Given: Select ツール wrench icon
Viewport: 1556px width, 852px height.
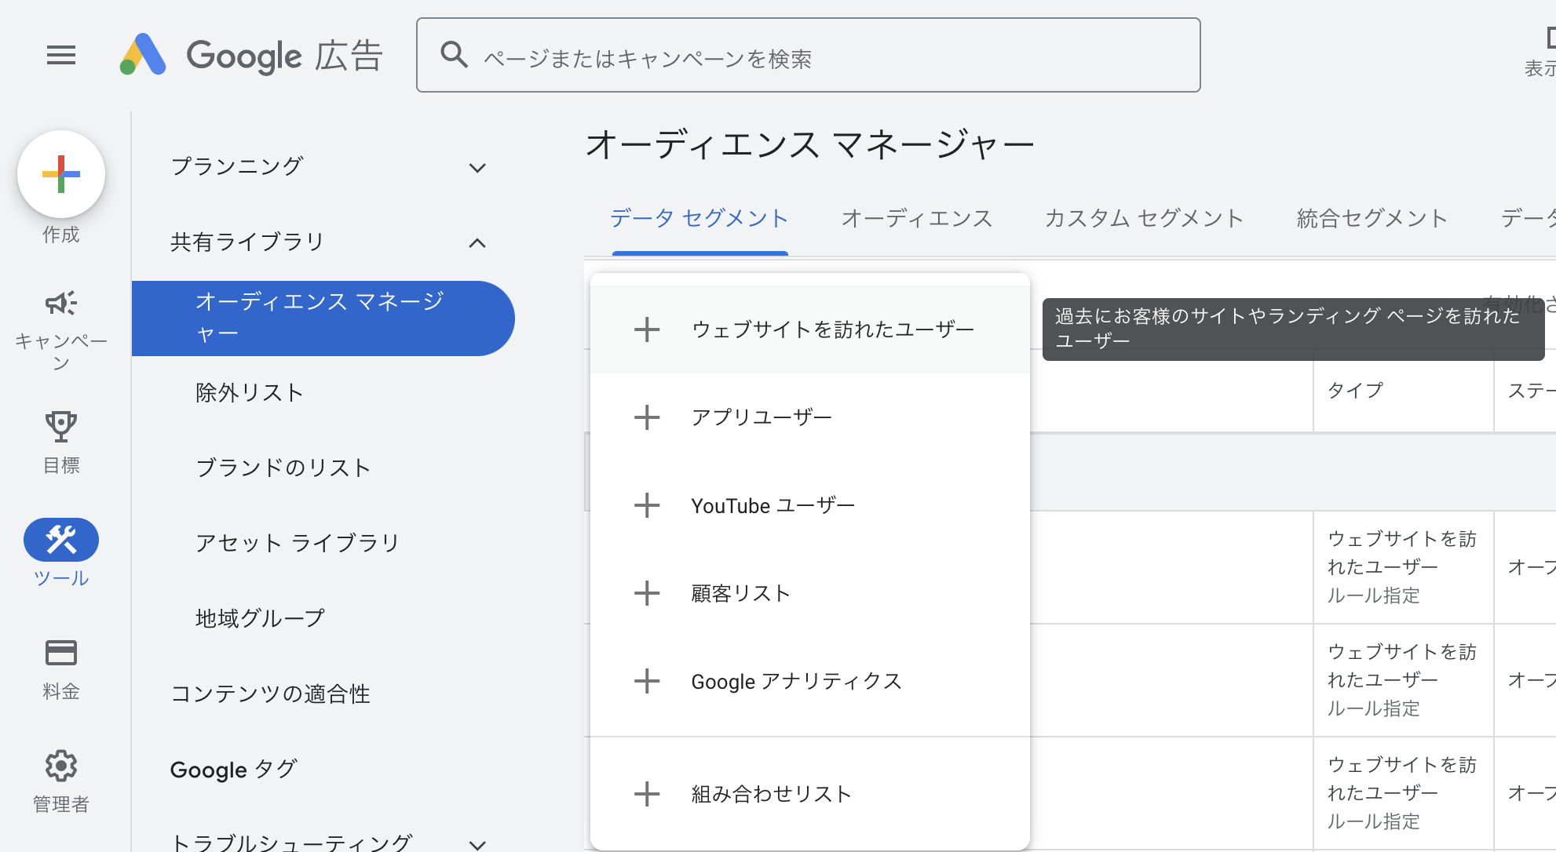Looking at the screenshot, I should point(61,540).
